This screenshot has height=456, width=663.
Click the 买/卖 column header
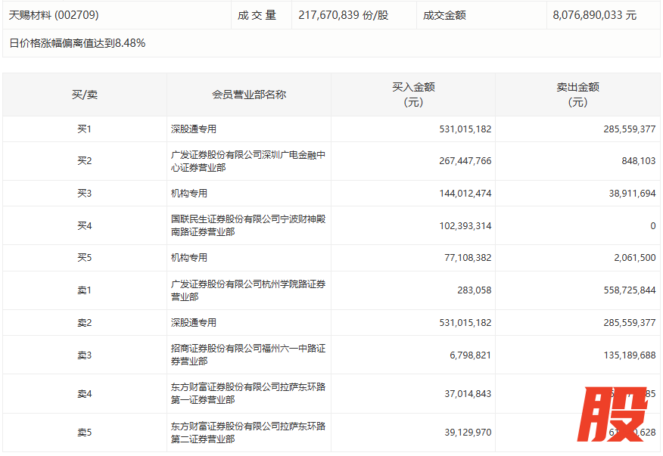point(85,95)
